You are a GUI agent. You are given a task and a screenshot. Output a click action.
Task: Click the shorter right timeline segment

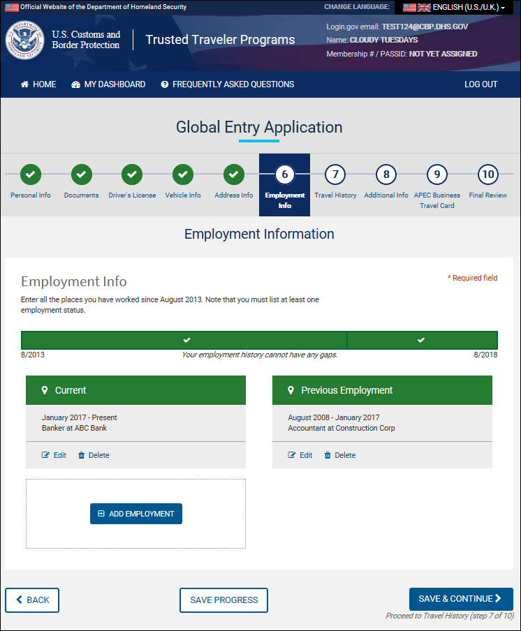coord(423,340)
